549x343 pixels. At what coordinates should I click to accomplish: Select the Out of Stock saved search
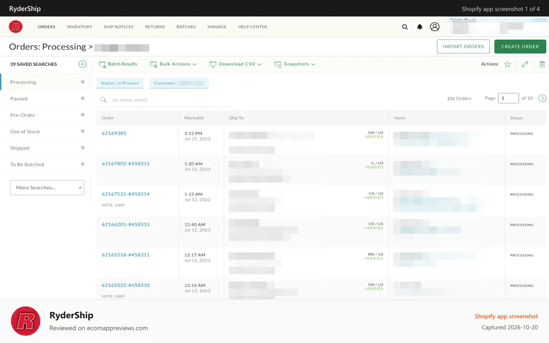[45, 131]
